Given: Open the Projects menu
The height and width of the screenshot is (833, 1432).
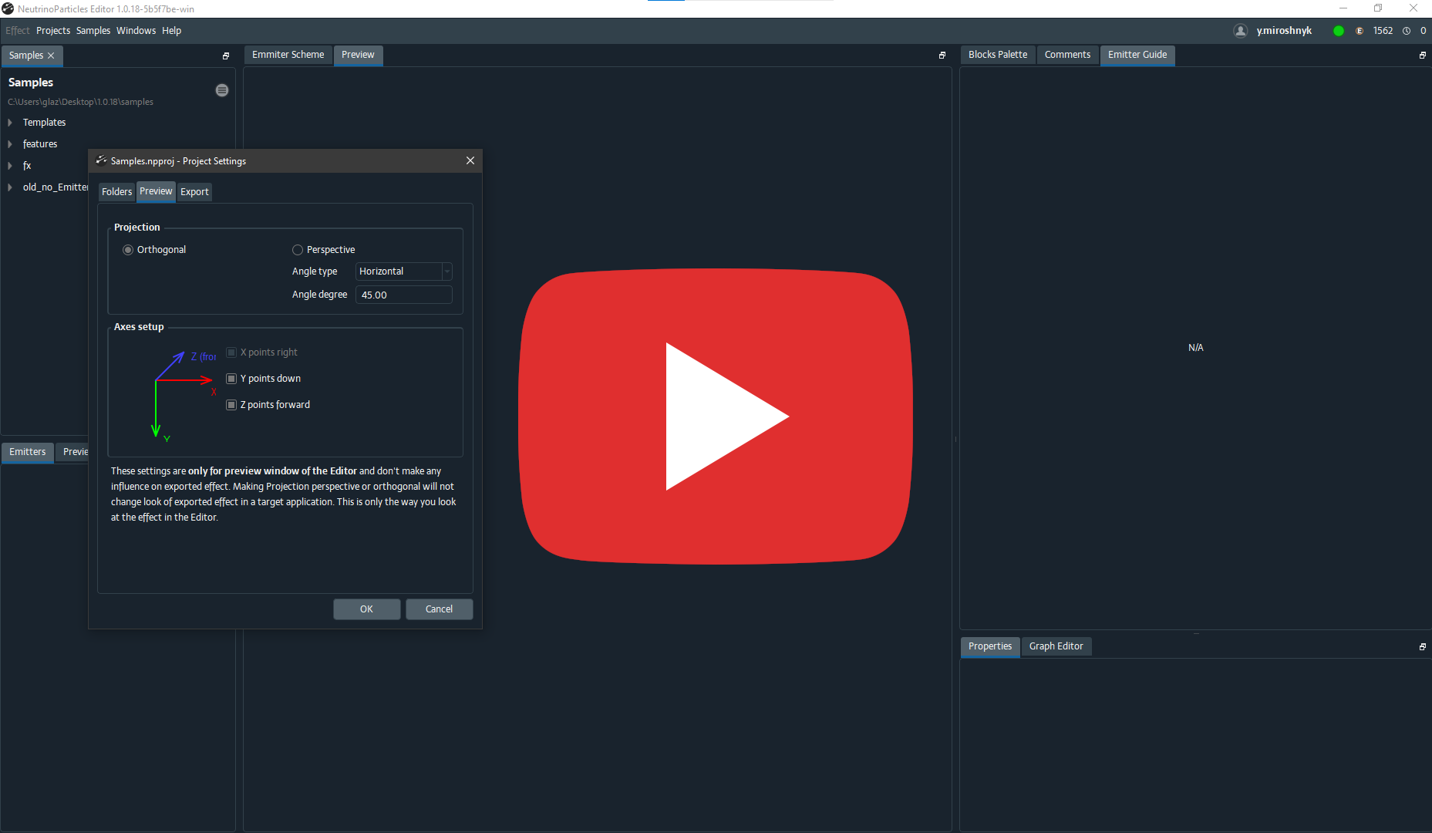Looking at the screenshot, I should point(53,31).
